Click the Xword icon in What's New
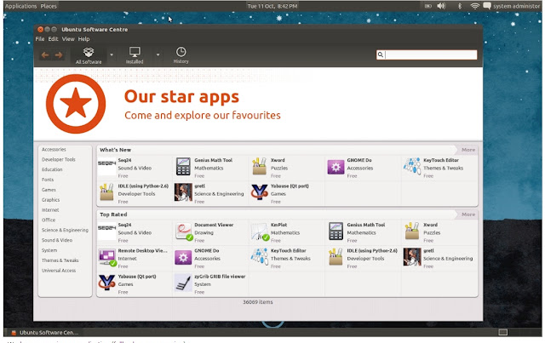Image resolution: width=545 pixels, height=343 pixels. (x=259, y=166)
